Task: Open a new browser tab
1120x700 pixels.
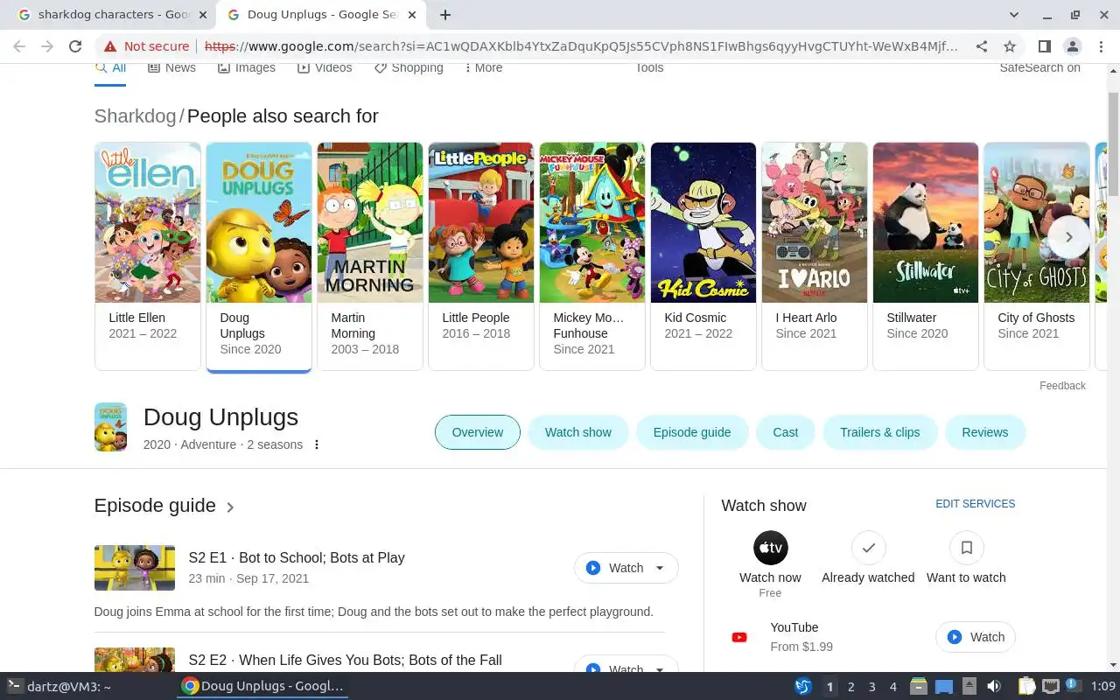Action: [445, 15]
